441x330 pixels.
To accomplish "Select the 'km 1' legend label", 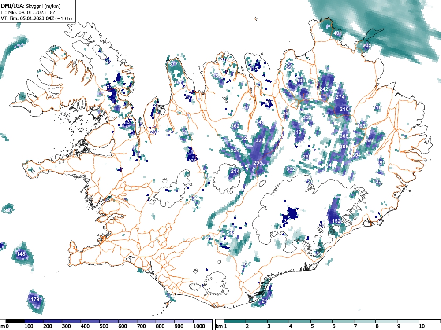I will click(222, 326).
